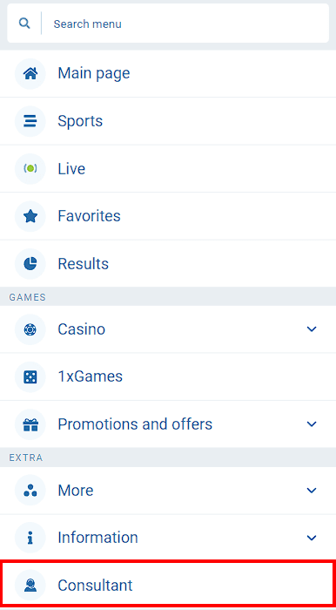The width and height of the screenshot is (336, 610).
Task: Click the Casino chip icon
Action: (30, 329)
